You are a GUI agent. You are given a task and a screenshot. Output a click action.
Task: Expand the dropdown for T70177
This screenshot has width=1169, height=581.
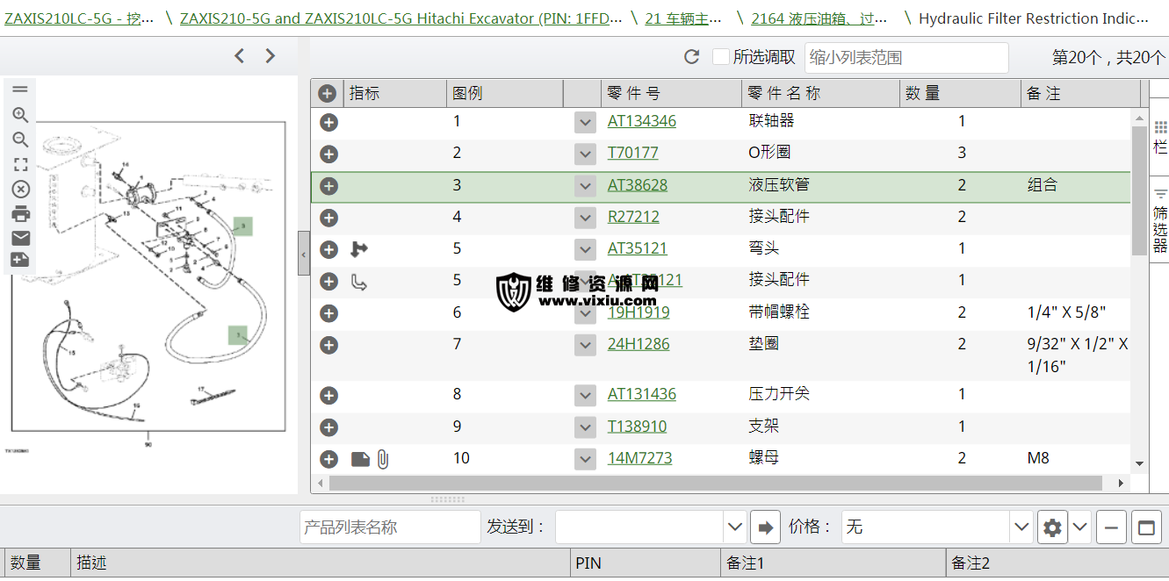click(x=586, y=154)
